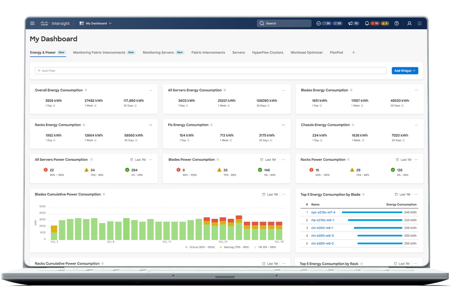Open blade chi-b200-m6-3 link
This screenshot has height=301, width=451.
point(322,236)
